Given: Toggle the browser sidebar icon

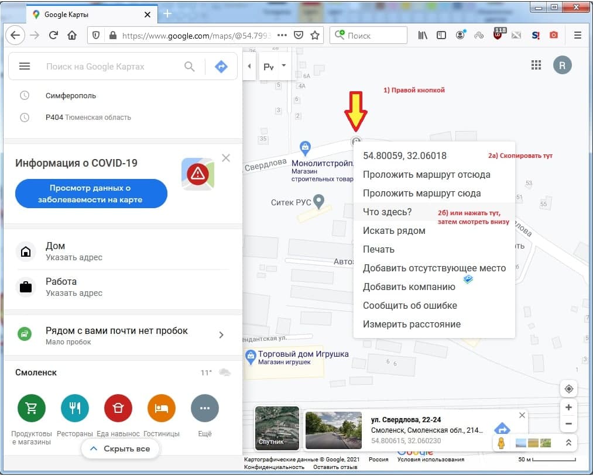Looking at the screenshot, I should pyautogui.click(x=441, y=36).
